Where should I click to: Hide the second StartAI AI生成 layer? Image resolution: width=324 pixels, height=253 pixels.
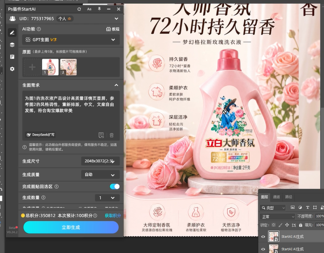(x=263, y=249)
